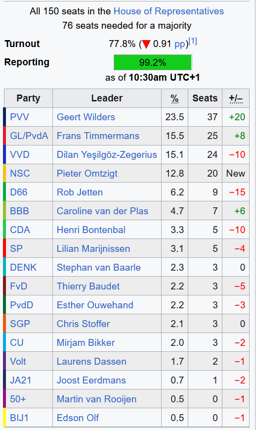Open the House of Representatives link

click(169, 11)
